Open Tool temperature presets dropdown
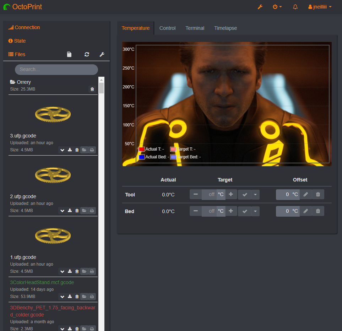 [x=255, y=195]
